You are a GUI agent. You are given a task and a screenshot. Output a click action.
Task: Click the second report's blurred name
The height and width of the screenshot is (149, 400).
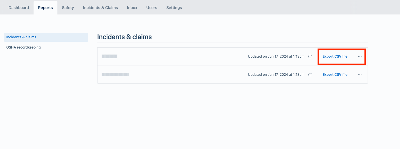coord(115,75)
